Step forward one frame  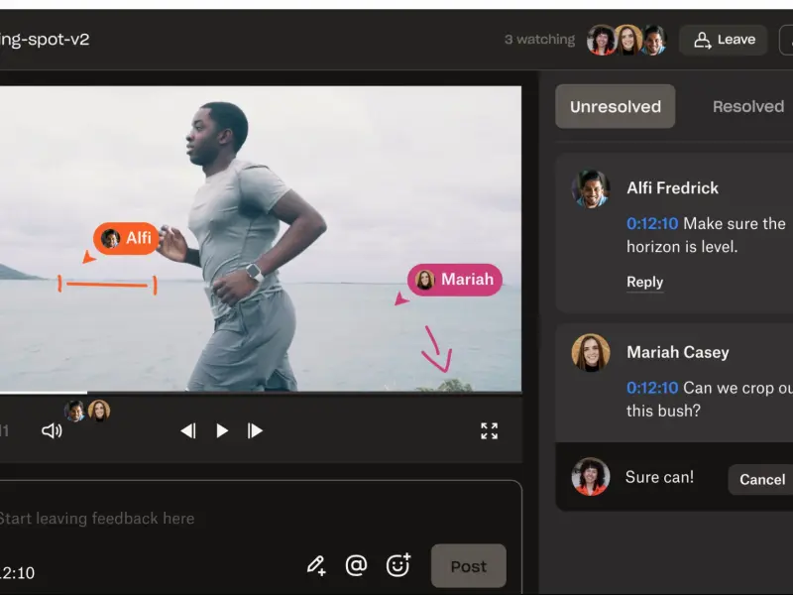coord(255,431)
